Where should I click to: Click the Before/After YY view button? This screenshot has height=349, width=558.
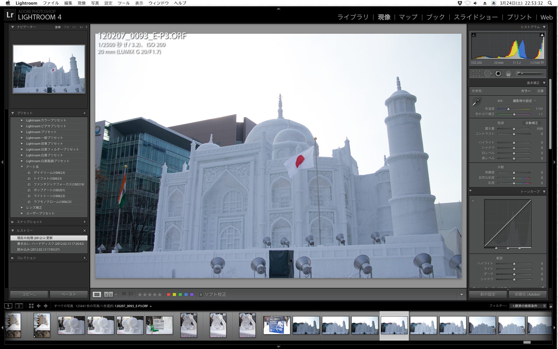[x=108, y=294]
